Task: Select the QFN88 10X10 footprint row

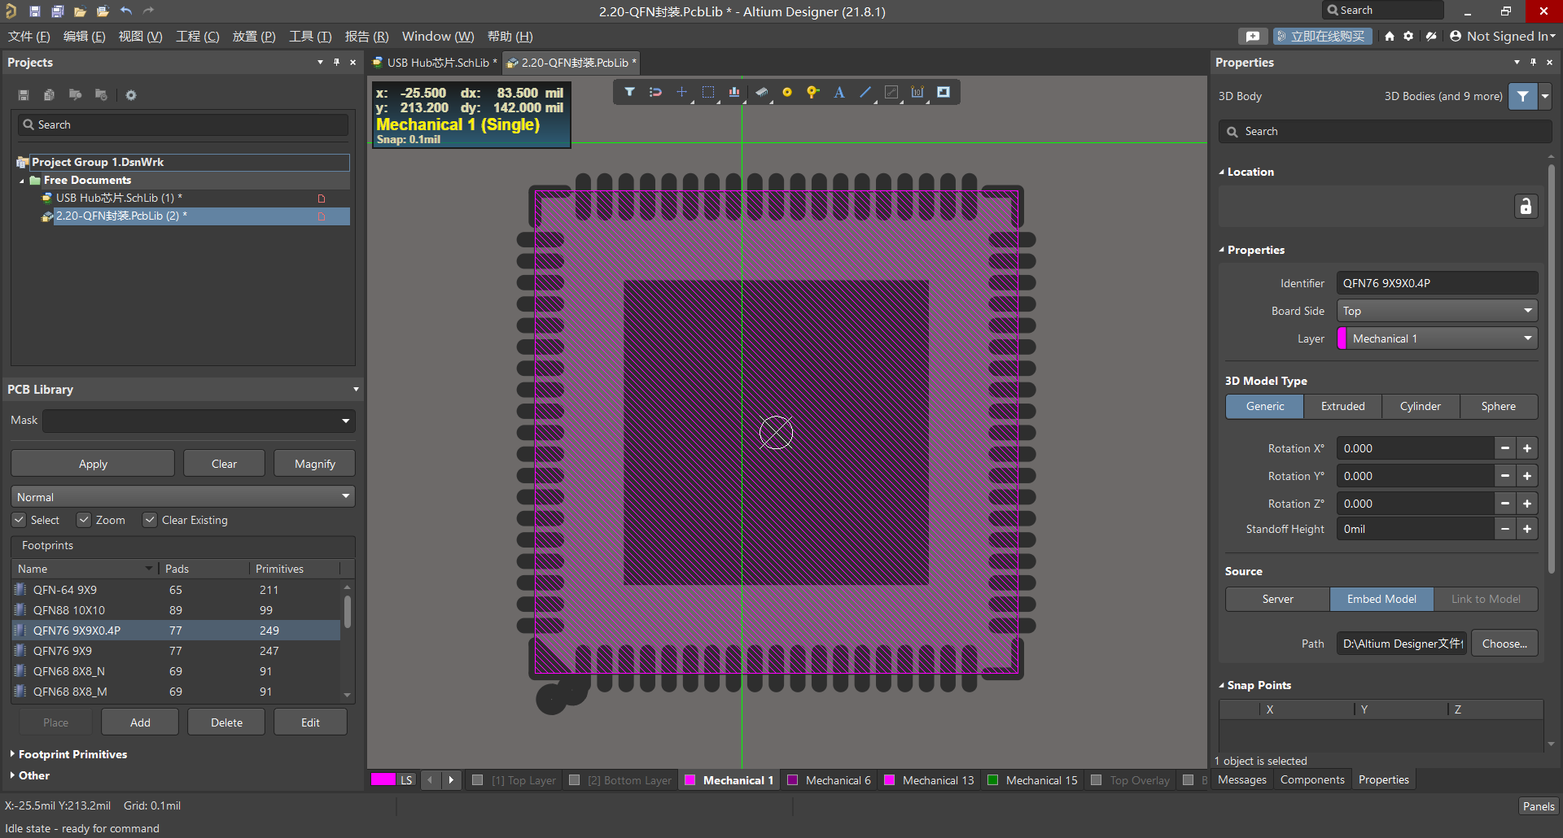Action: pyautogui.click(x=175, y=610)
